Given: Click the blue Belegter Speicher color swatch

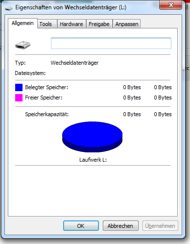Looking at the screenshot, I should tap(19, 87).
